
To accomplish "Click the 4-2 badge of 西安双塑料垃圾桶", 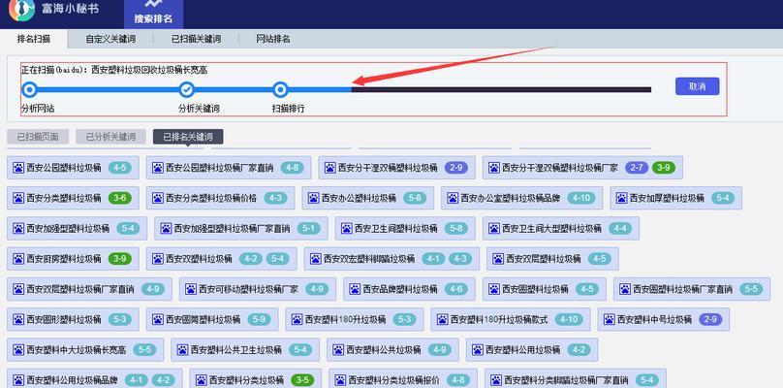I will (x=251, y=258).
